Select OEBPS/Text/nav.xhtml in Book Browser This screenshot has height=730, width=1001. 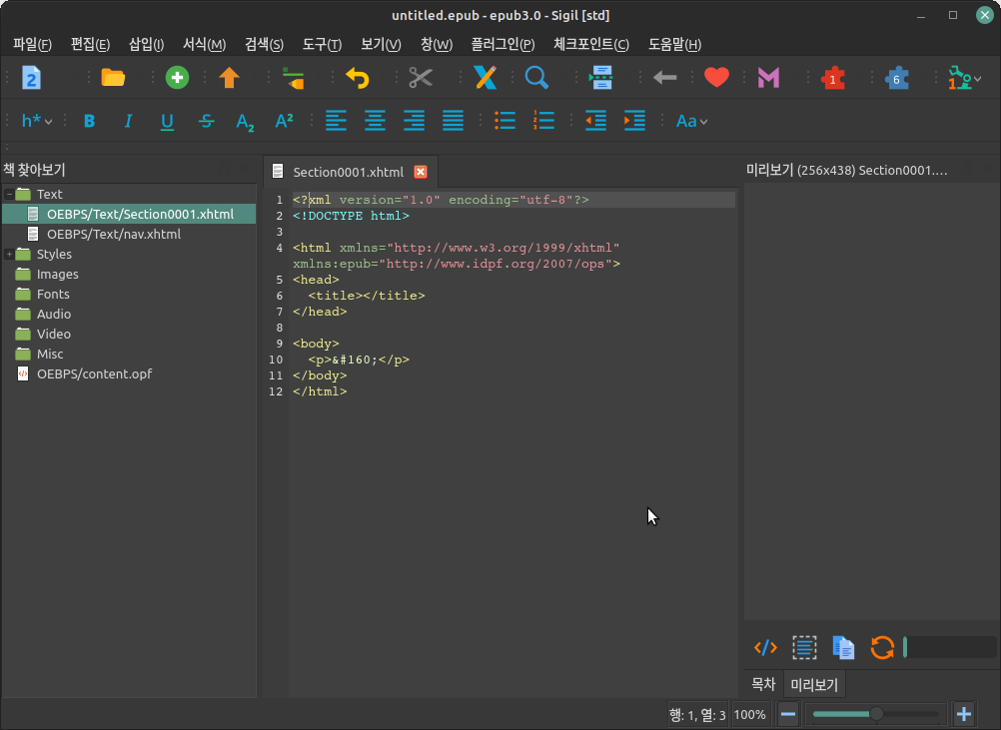[114, 235]
